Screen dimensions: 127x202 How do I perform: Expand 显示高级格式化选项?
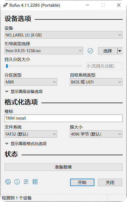(26, 144)
